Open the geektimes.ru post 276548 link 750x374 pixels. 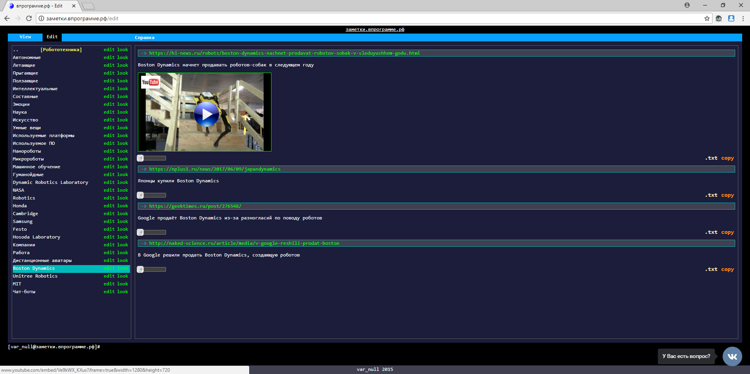point(195,206)
